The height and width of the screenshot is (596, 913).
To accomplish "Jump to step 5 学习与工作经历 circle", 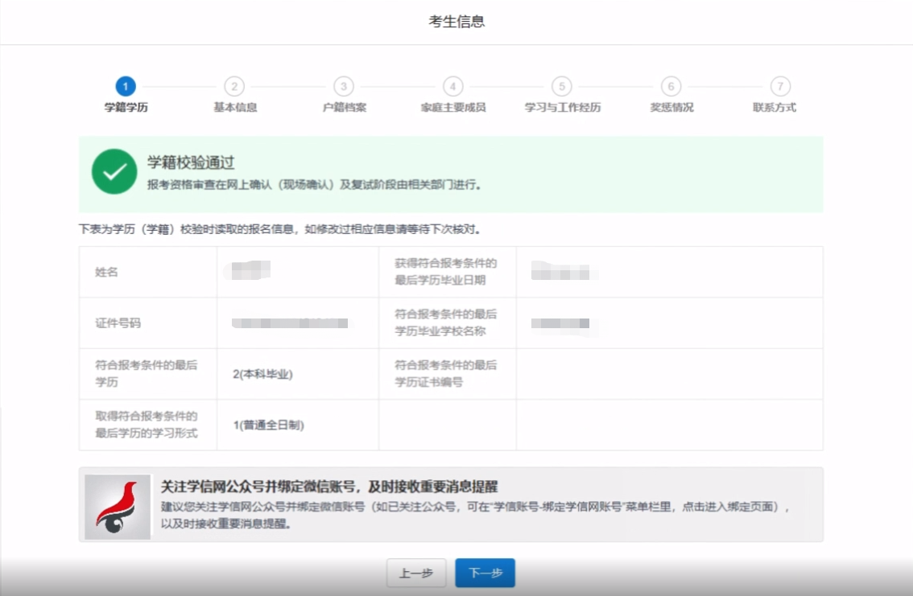I will point(562,86).
